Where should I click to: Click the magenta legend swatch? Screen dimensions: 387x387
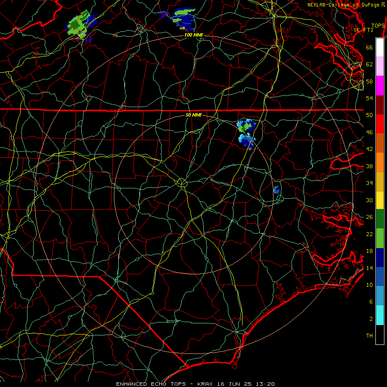pos(380,86)
